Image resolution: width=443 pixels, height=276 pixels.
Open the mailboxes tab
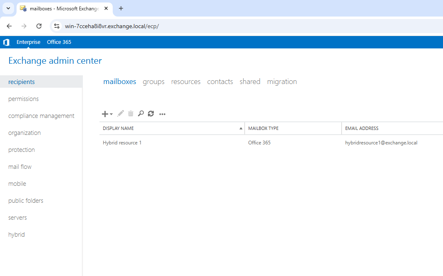pyautogui.click(x=120, y=82)
